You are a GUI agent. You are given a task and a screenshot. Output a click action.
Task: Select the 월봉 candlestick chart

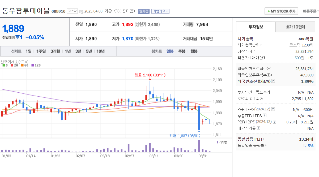[x=194, y=51]
